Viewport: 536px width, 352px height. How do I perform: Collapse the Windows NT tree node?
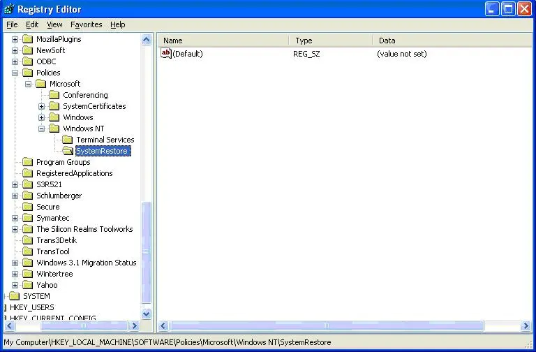(42, 129)
